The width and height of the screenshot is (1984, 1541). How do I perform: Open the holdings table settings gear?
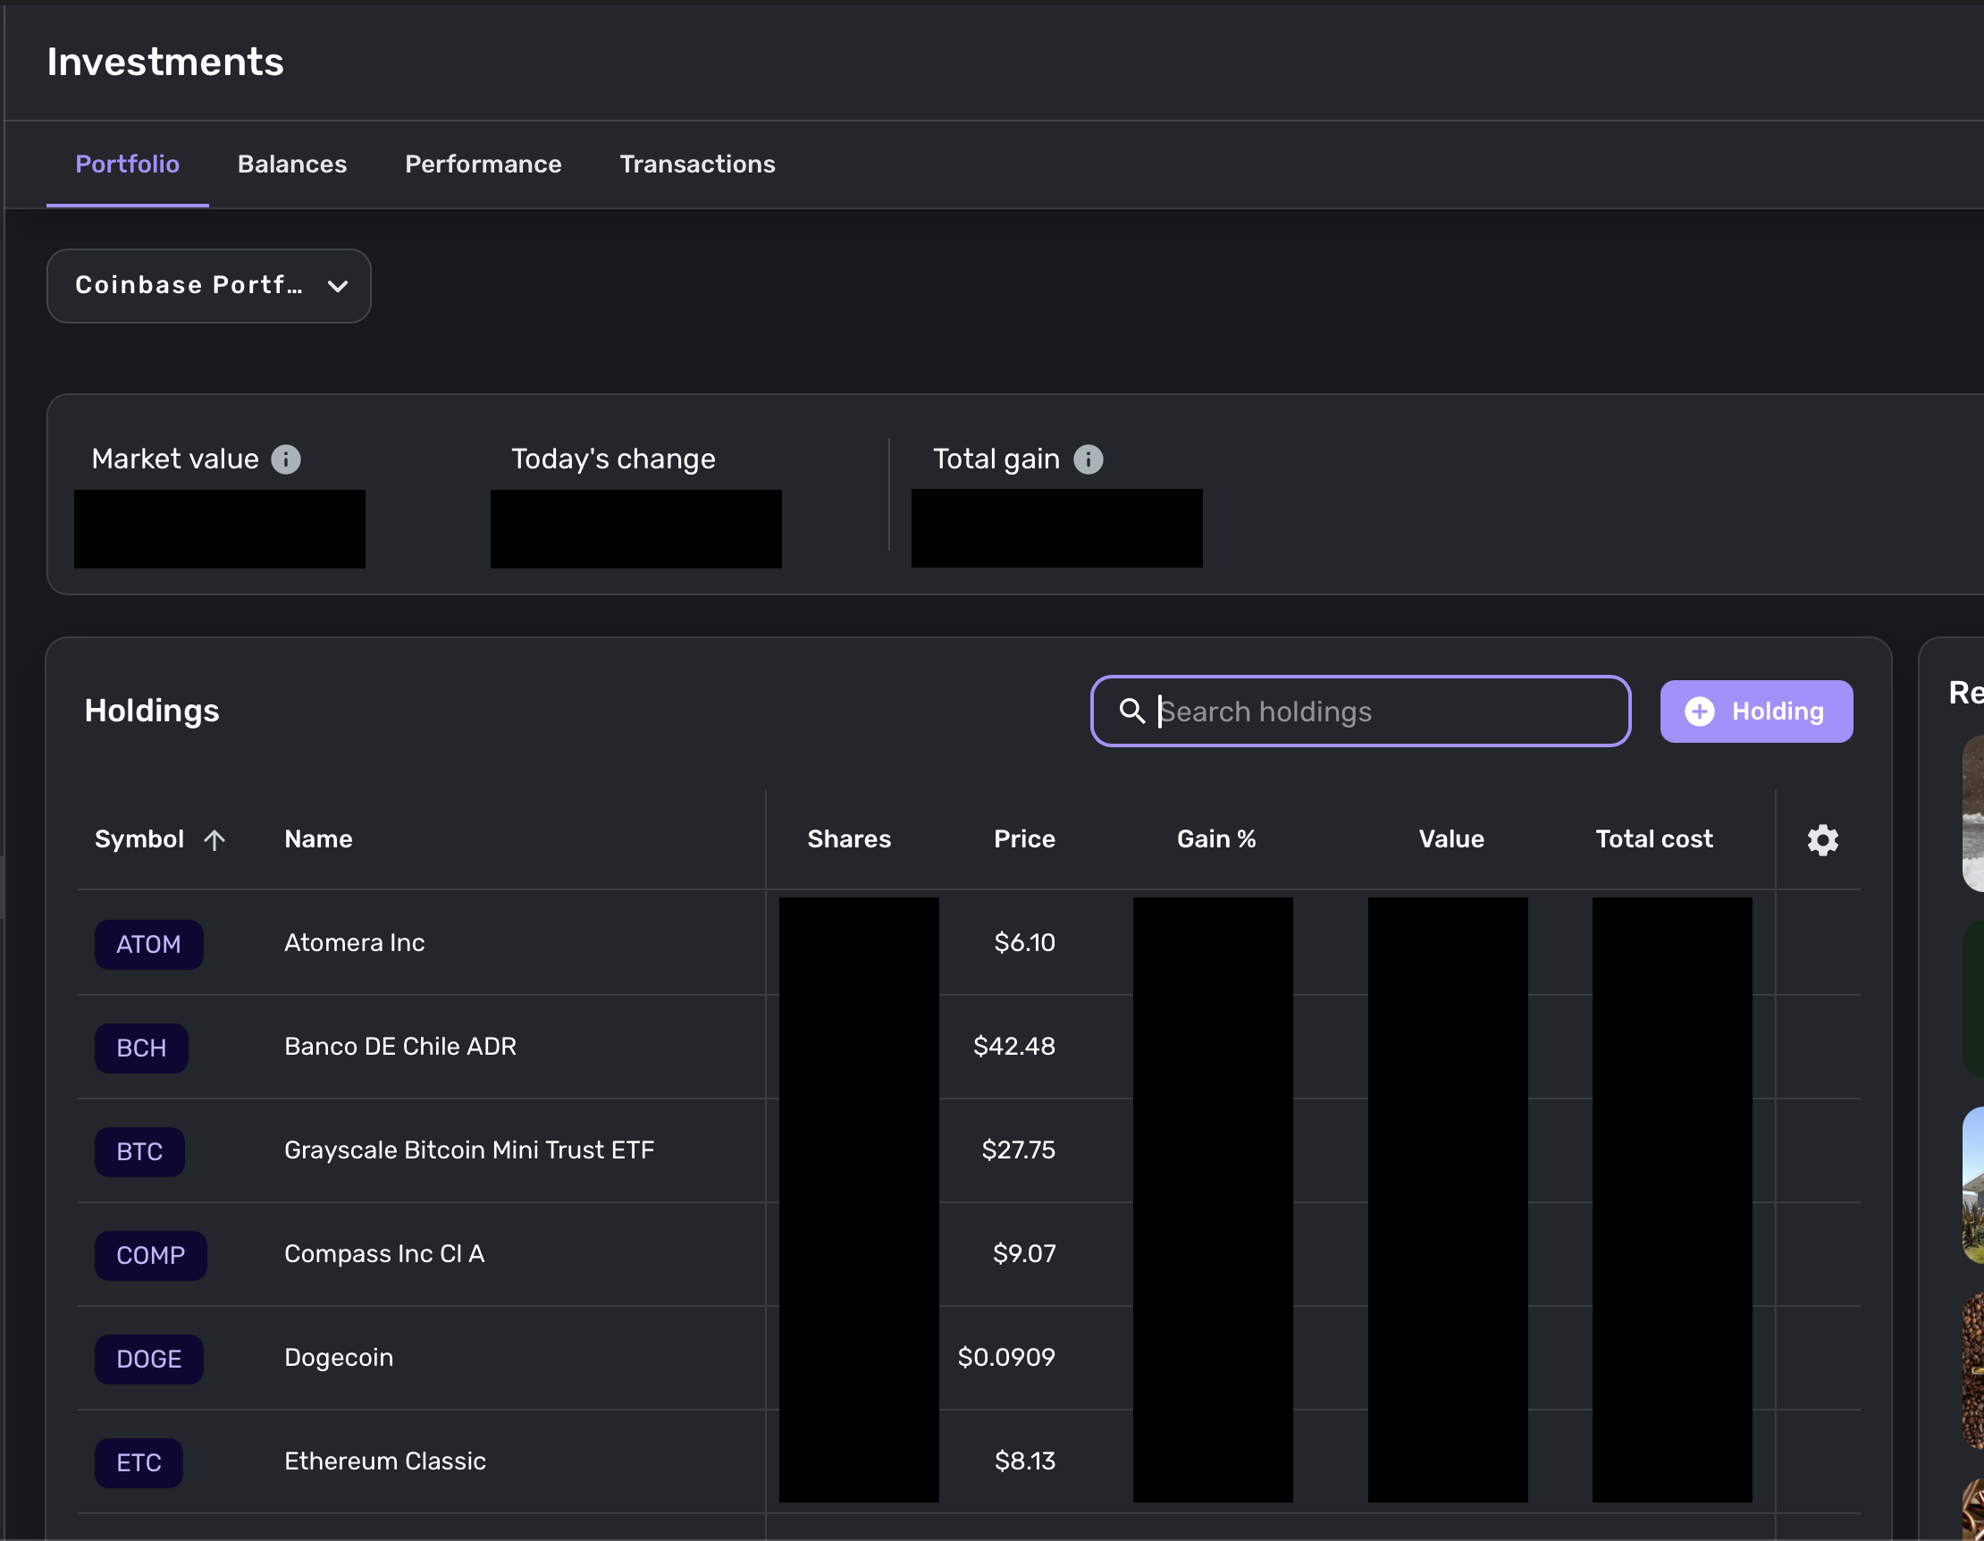1822,839
